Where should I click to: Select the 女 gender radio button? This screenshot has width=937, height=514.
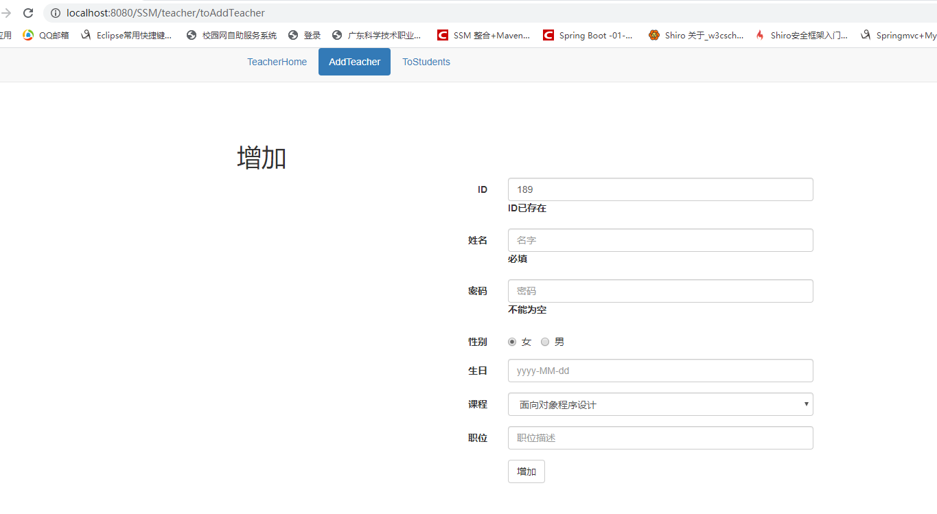click(512, 341)
